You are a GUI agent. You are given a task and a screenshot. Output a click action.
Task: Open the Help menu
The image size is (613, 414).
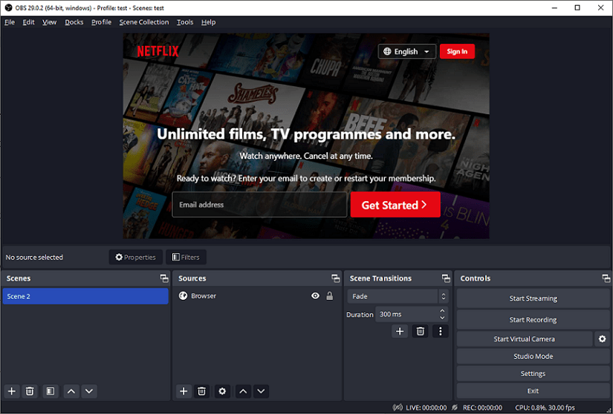point(208,22)
